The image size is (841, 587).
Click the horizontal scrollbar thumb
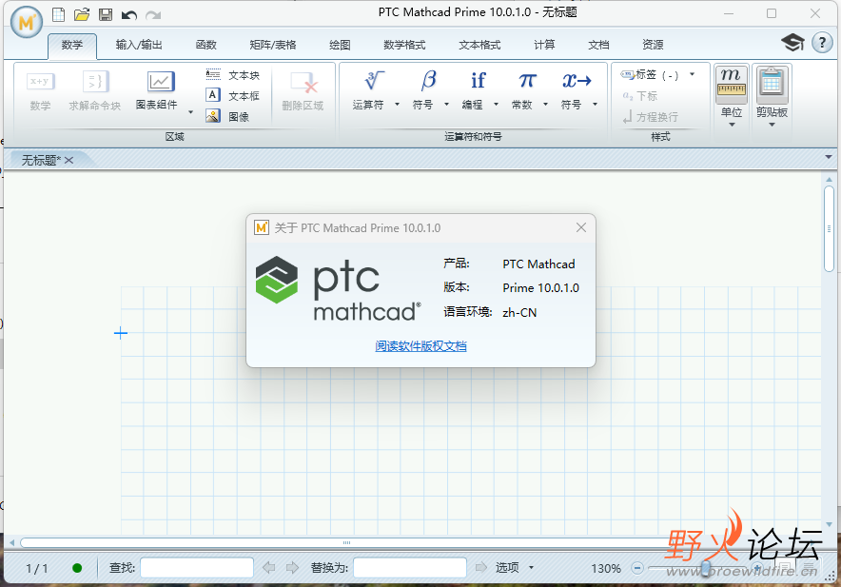tap(346, 542)
